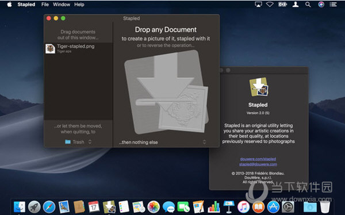The height and width of the screenshot is (215, 345).
Task: Open iTunes from the Dock
Action: (x=243, y=207)
